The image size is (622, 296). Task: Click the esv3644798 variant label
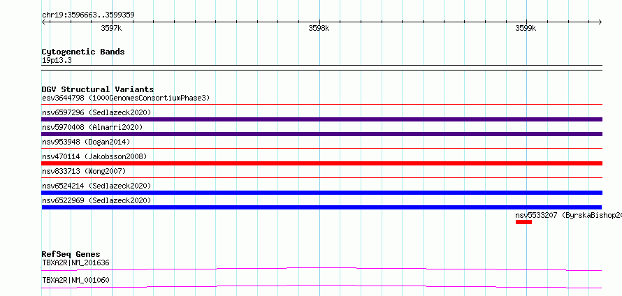[126, 98]
